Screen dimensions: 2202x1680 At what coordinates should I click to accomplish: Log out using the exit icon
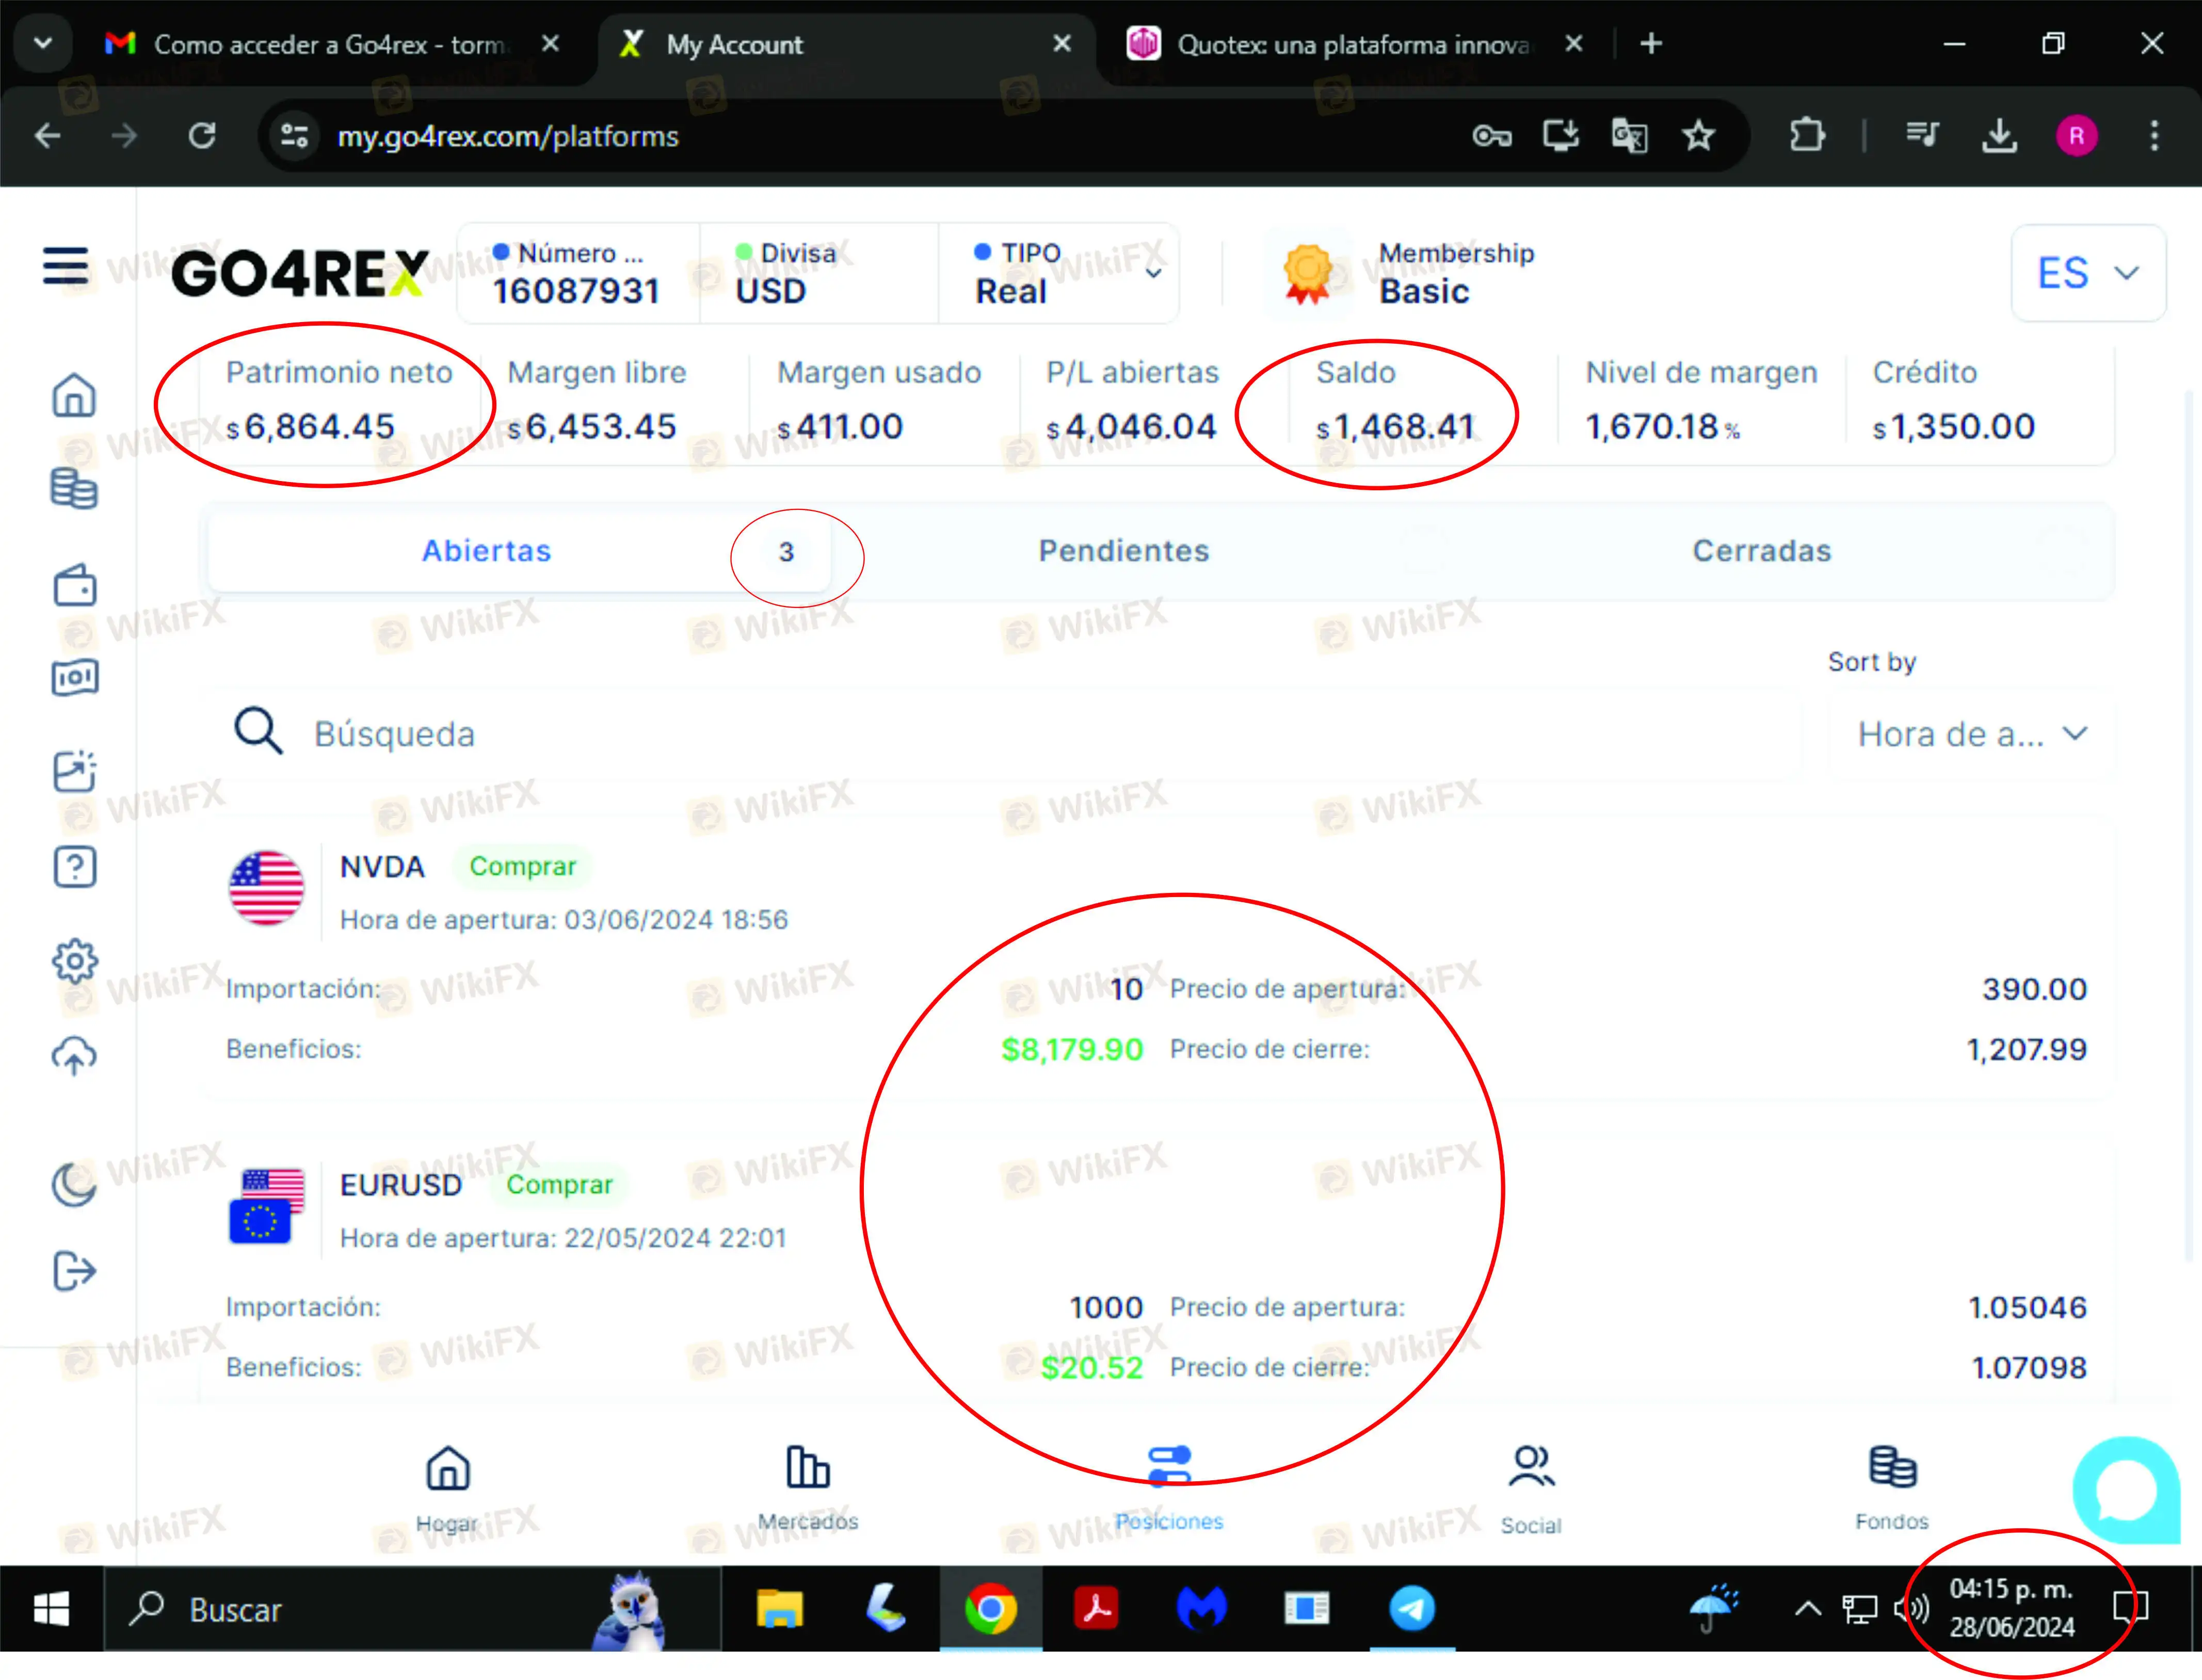(x=75, y=1272)
